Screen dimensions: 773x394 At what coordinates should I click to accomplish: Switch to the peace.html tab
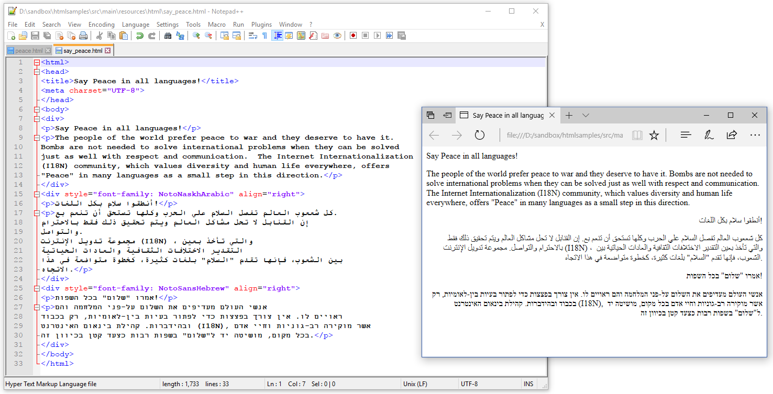pyautogui.click(x=29, y=51)
